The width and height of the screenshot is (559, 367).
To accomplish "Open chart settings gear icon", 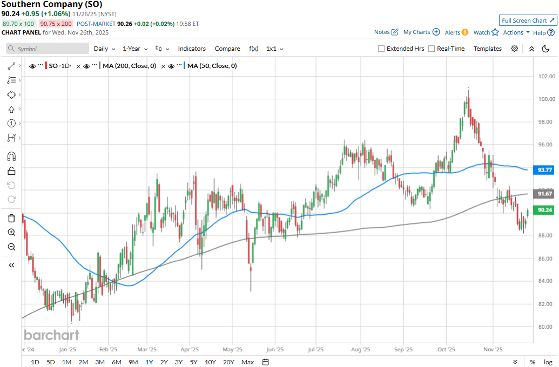I will [514, 49].
